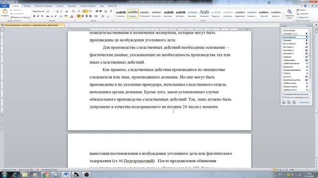The image size is (318, 178).
Task: Click the Заменить (Replace) button
Action: click(x=302, y=14)
